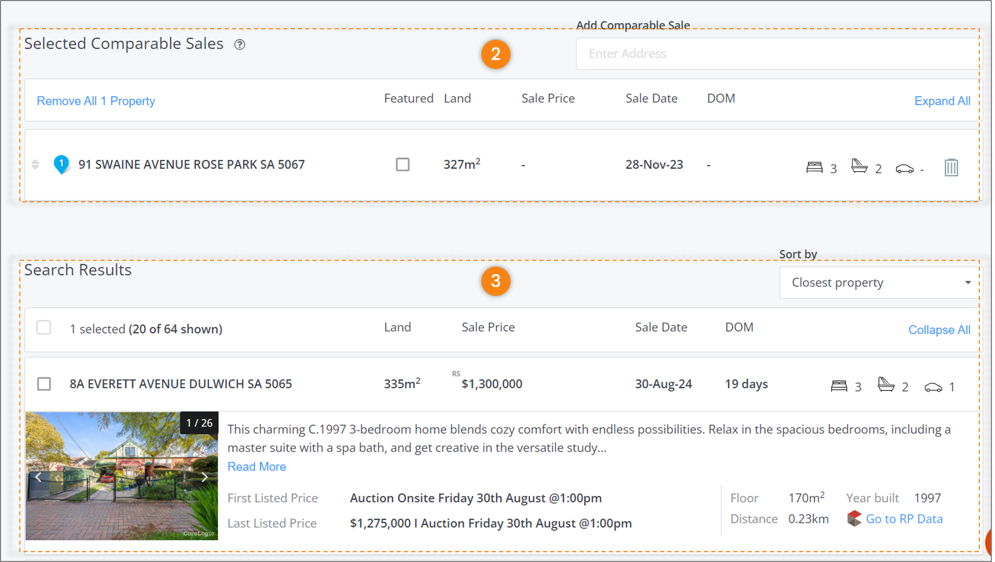Click Remove All 1 Property link
995x562 pixels.
pyautogui.click(x=96, y=101)
